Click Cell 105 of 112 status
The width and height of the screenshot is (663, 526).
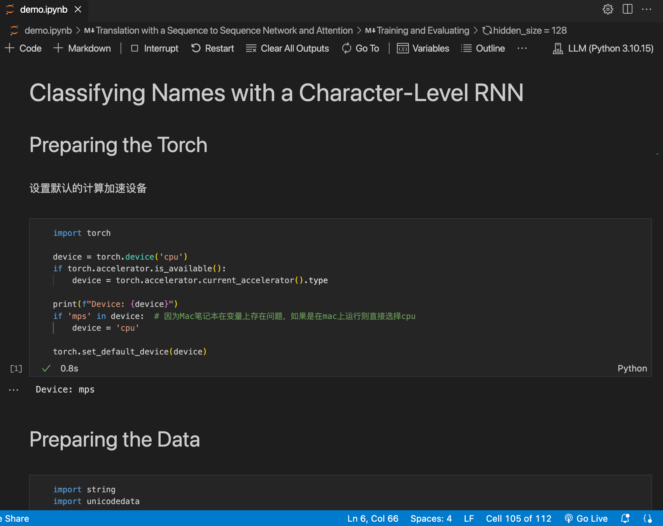pyautogui.click(x=518, y=519)
